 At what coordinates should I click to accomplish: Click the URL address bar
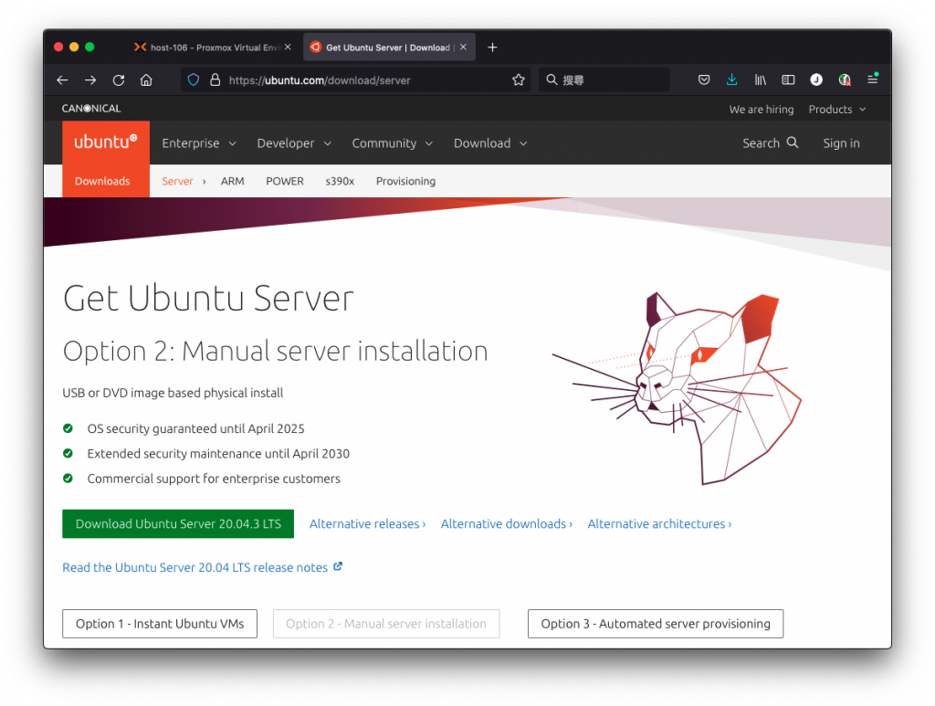pos(355,79)
